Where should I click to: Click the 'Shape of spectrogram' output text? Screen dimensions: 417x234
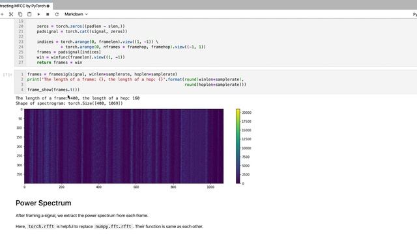point(69,103)
